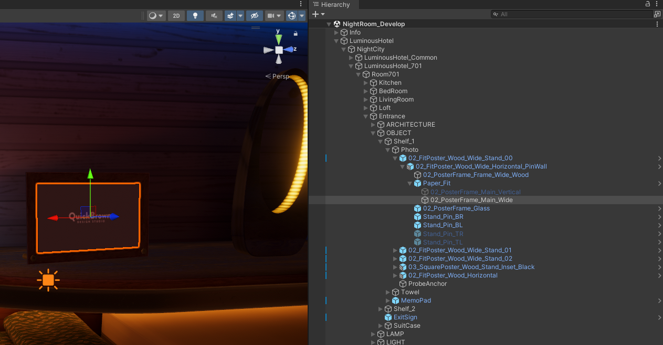Screen dimensions: 663x345
Task: Select 03_SquarePoster_Wood_Stand_Inset_Black
Action: (x=471, y=267)
